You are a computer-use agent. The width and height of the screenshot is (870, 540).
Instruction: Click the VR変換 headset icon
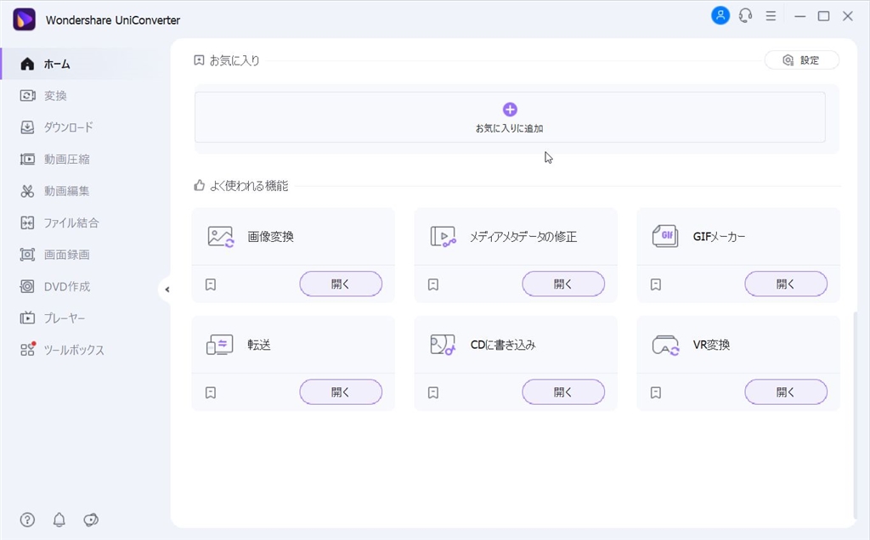coord(664,345)
